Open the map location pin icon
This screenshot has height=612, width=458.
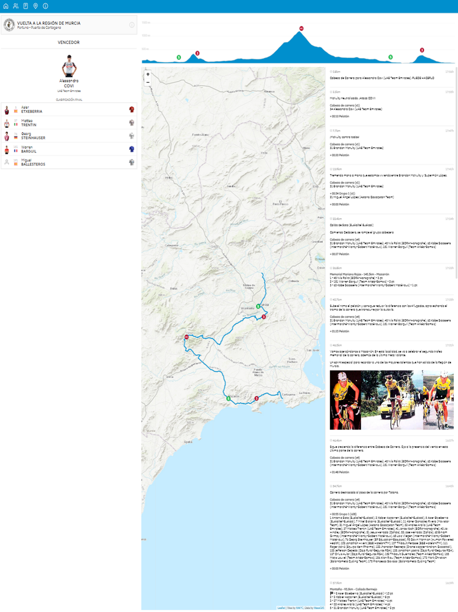tap(35, 6)
